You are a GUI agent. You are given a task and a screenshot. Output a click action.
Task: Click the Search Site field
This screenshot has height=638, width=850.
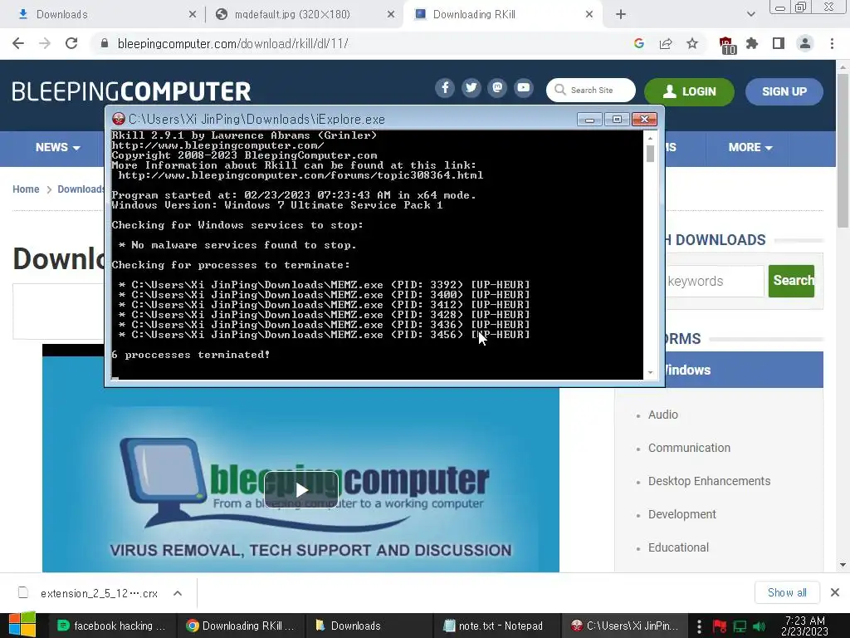591,90
